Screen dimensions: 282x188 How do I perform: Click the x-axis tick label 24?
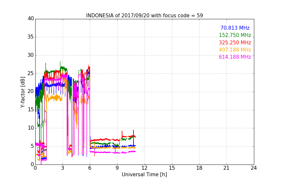(254, 168)
